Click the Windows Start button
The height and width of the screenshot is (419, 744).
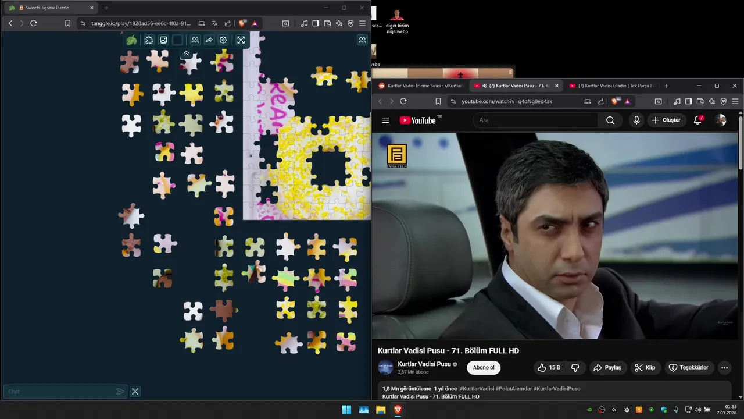[x=346, y=410]
